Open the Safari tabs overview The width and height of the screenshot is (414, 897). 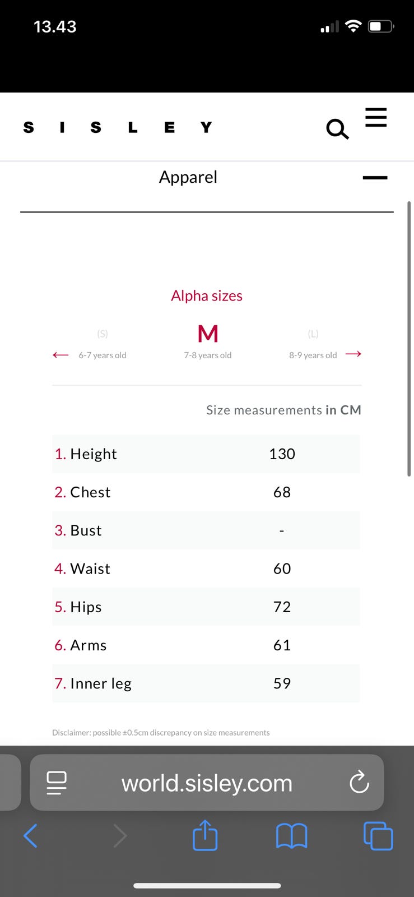pos(378,836)
